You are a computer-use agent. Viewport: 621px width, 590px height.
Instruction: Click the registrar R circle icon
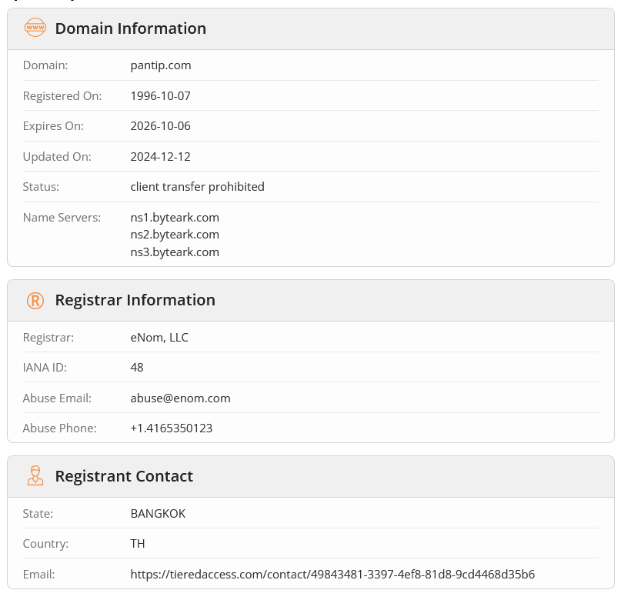tap(35, 300)
